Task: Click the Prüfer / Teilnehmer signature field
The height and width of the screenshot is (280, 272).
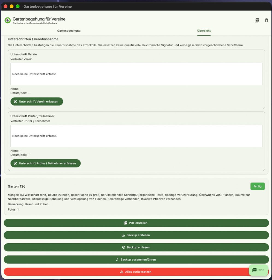Action: [136, 136]
